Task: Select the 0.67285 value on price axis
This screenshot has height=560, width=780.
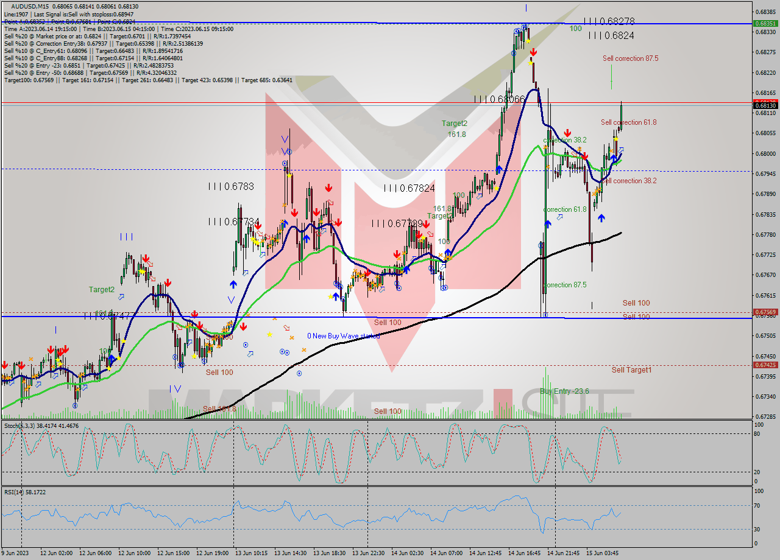Action: (x=765, y=417)
